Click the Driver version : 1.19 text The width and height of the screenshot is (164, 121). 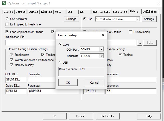[x=72, y=69]
